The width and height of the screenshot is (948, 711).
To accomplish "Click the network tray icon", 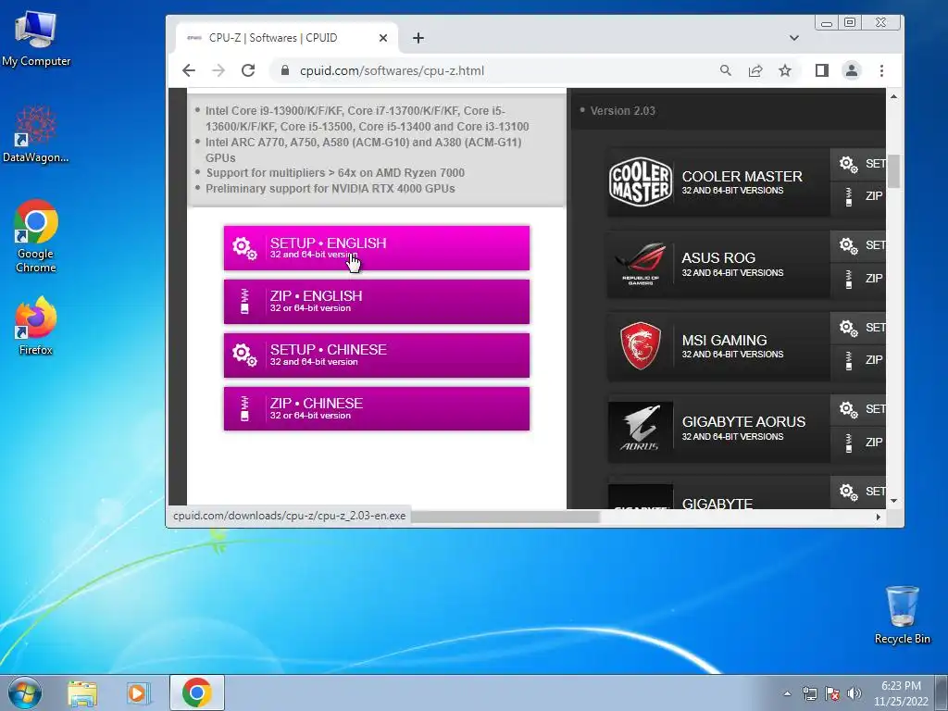I will pyautogui.click(x=809, y=693).
